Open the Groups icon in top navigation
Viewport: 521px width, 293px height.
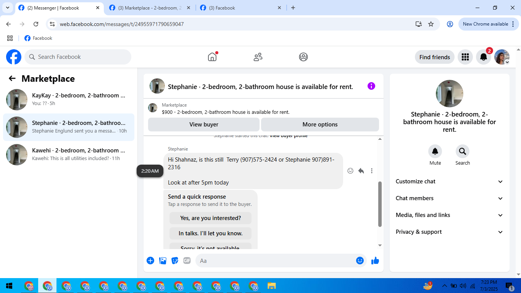tap(303, 57)
